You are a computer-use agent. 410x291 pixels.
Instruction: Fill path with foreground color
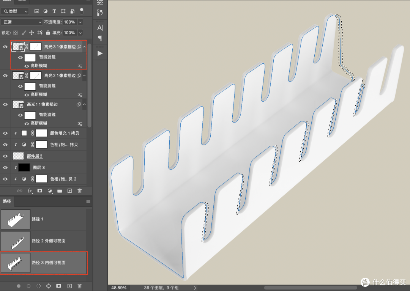coord(19,286)
